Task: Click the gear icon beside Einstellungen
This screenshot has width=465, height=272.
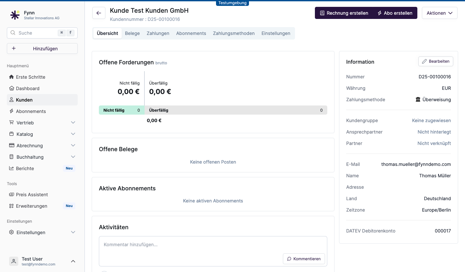Action: click(x=12, y=232)
